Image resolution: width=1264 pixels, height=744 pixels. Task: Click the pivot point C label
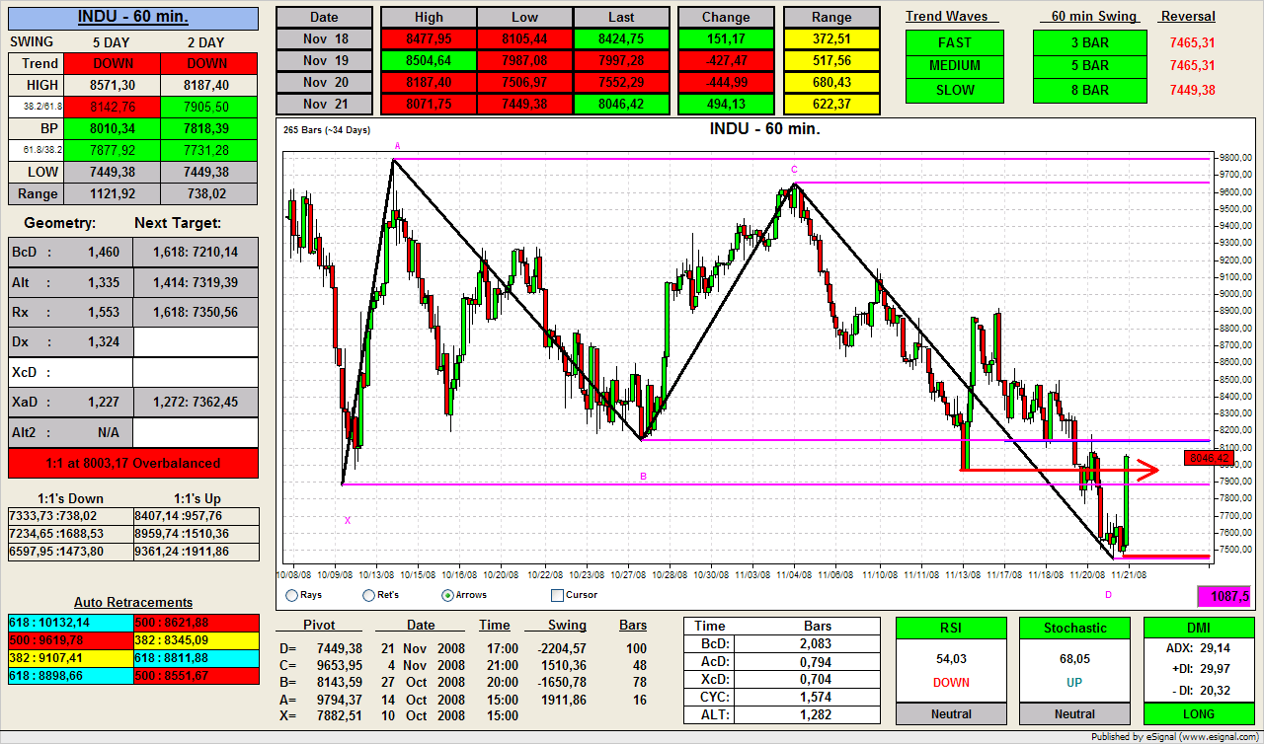(794, 170)
